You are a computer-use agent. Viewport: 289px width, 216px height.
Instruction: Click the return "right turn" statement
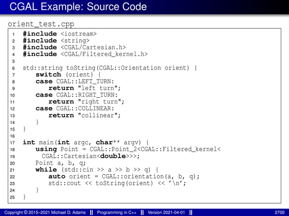pos(87,102)
